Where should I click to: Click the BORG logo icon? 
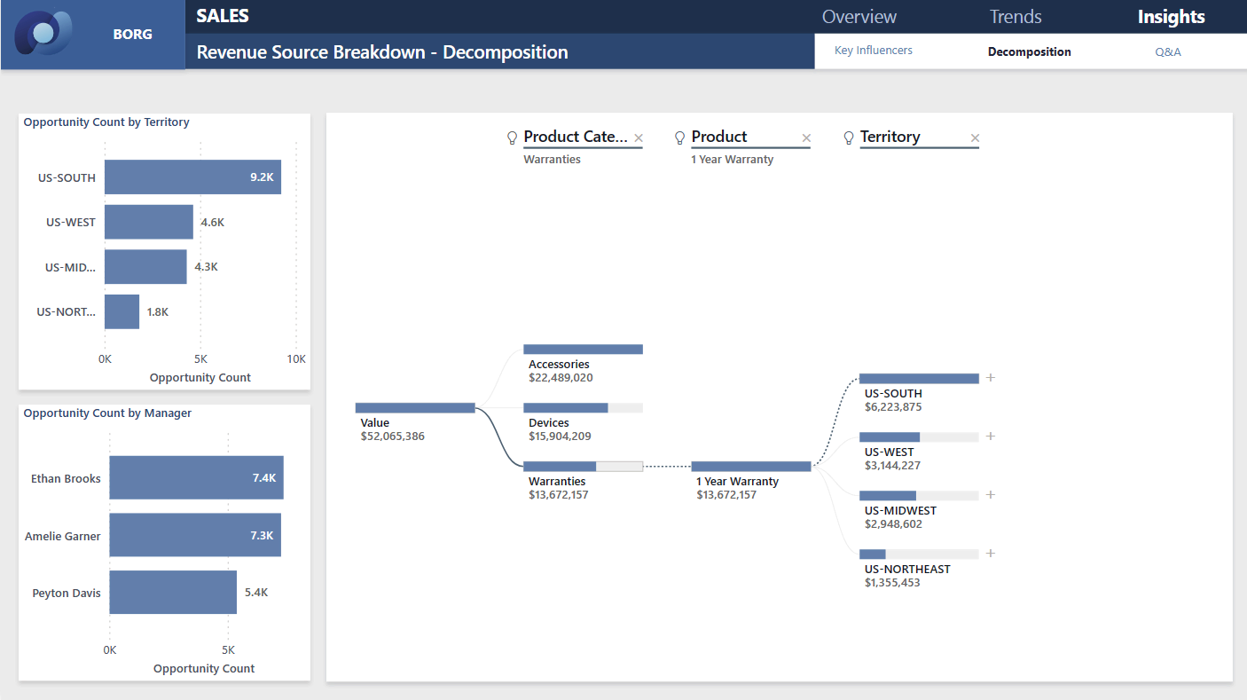(43, 34)
